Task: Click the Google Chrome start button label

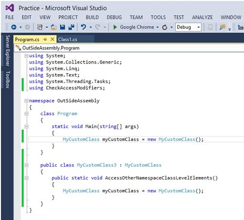Action: pyautogui.click(x=137, y=27)
